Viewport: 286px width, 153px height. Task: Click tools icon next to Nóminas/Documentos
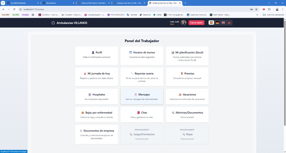coord(173,112)
